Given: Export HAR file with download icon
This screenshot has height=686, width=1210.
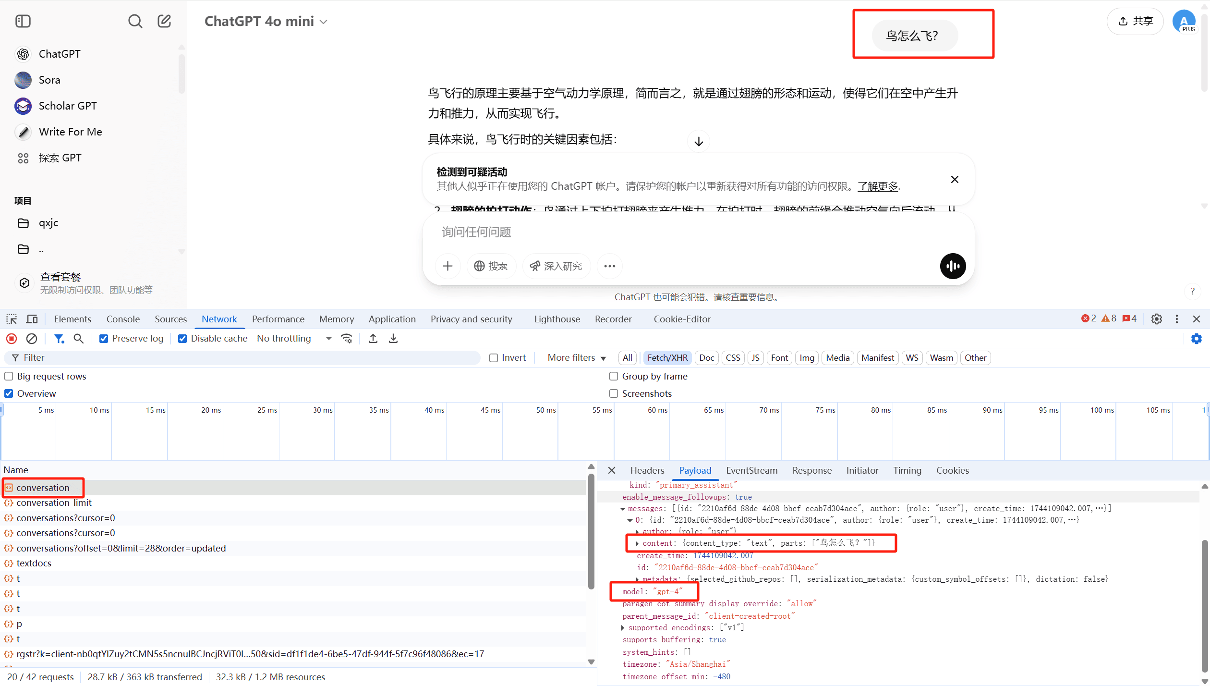Looking at the screenshot, I should (393, 339).
